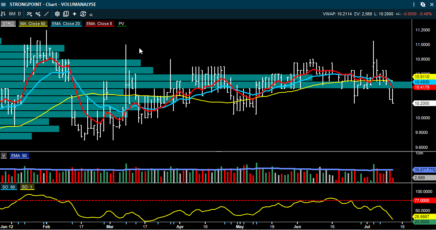Click the Apr date axis label
The height and width of the screenshot is (230, 436).
[x=180, y=227]
